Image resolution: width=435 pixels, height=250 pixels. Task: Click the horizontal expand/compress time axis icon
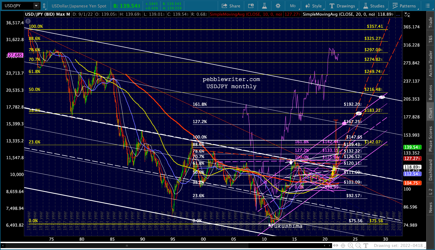(336, 246)
